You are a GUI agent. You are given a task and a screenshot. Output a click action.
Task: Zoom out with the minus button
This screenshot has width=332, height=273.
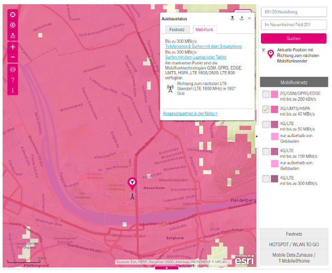pos(13,57)
